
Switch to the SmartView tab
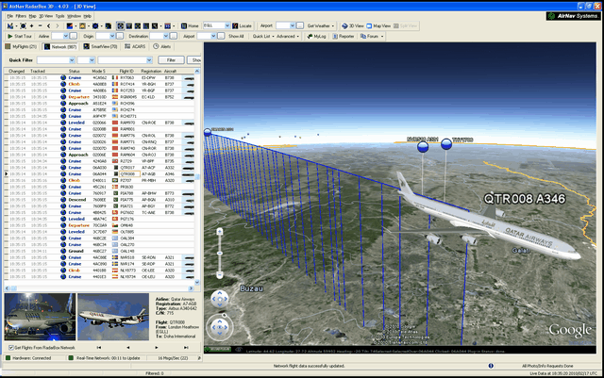point(101,46)
